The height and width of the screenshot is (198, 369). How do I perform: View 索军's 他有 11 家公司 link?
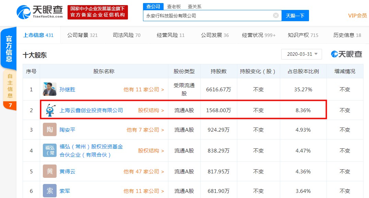(x=144, y=191)
